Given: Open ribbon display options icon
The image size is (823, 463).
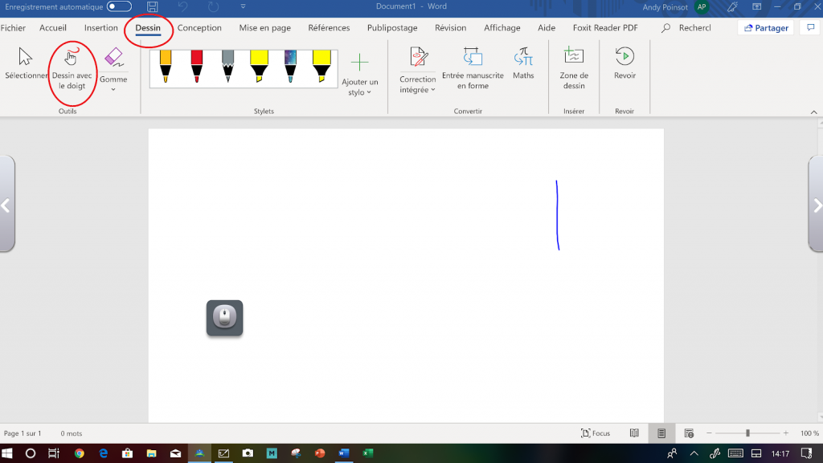Looking at the screenshot, I should [x=757, y=6].
